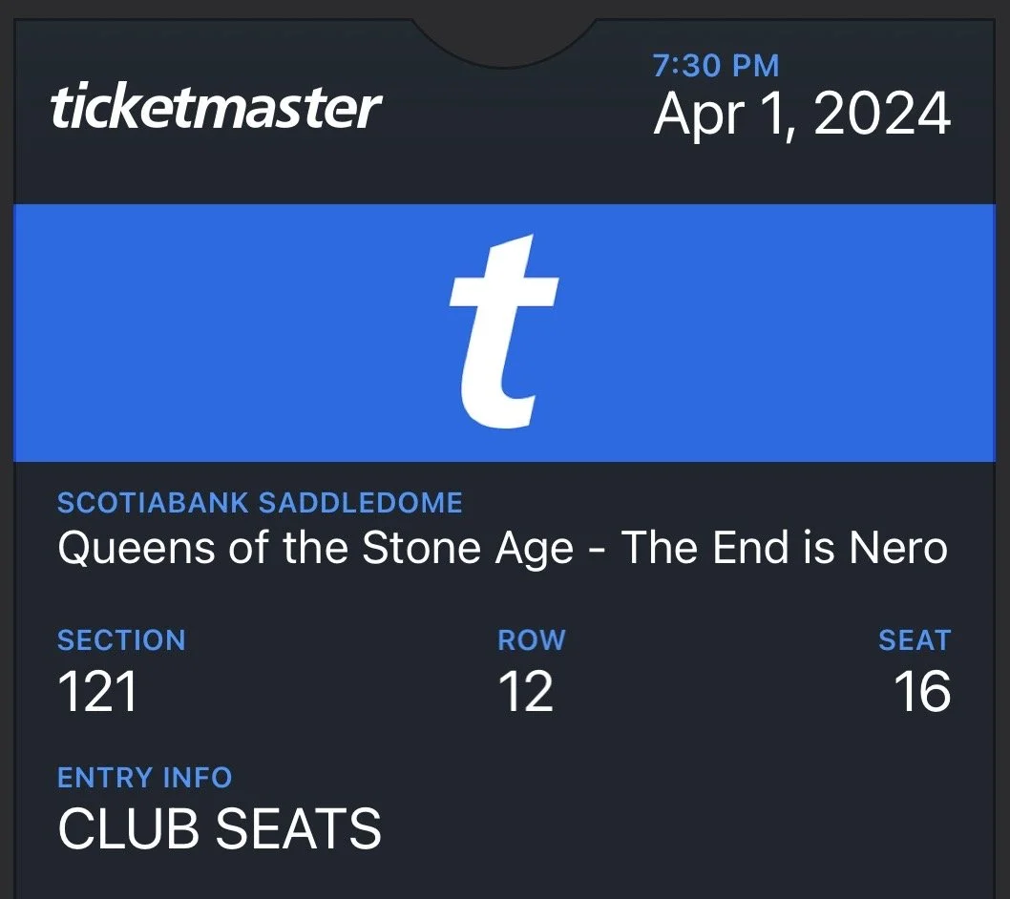Select row number 12
Viewport: 1010px width, 899px height.
pos(526,692)
